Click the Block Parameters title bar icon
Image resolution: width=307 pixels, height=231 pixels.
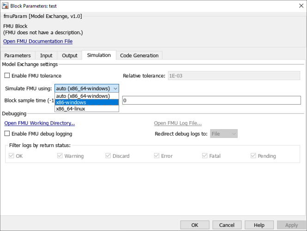(5, 6)
